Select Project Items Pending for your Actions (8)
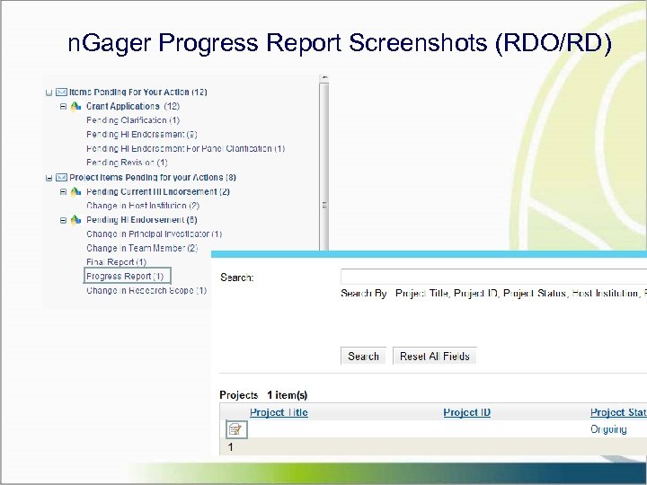This screenshot has height=485, width=647. [153, 177]
